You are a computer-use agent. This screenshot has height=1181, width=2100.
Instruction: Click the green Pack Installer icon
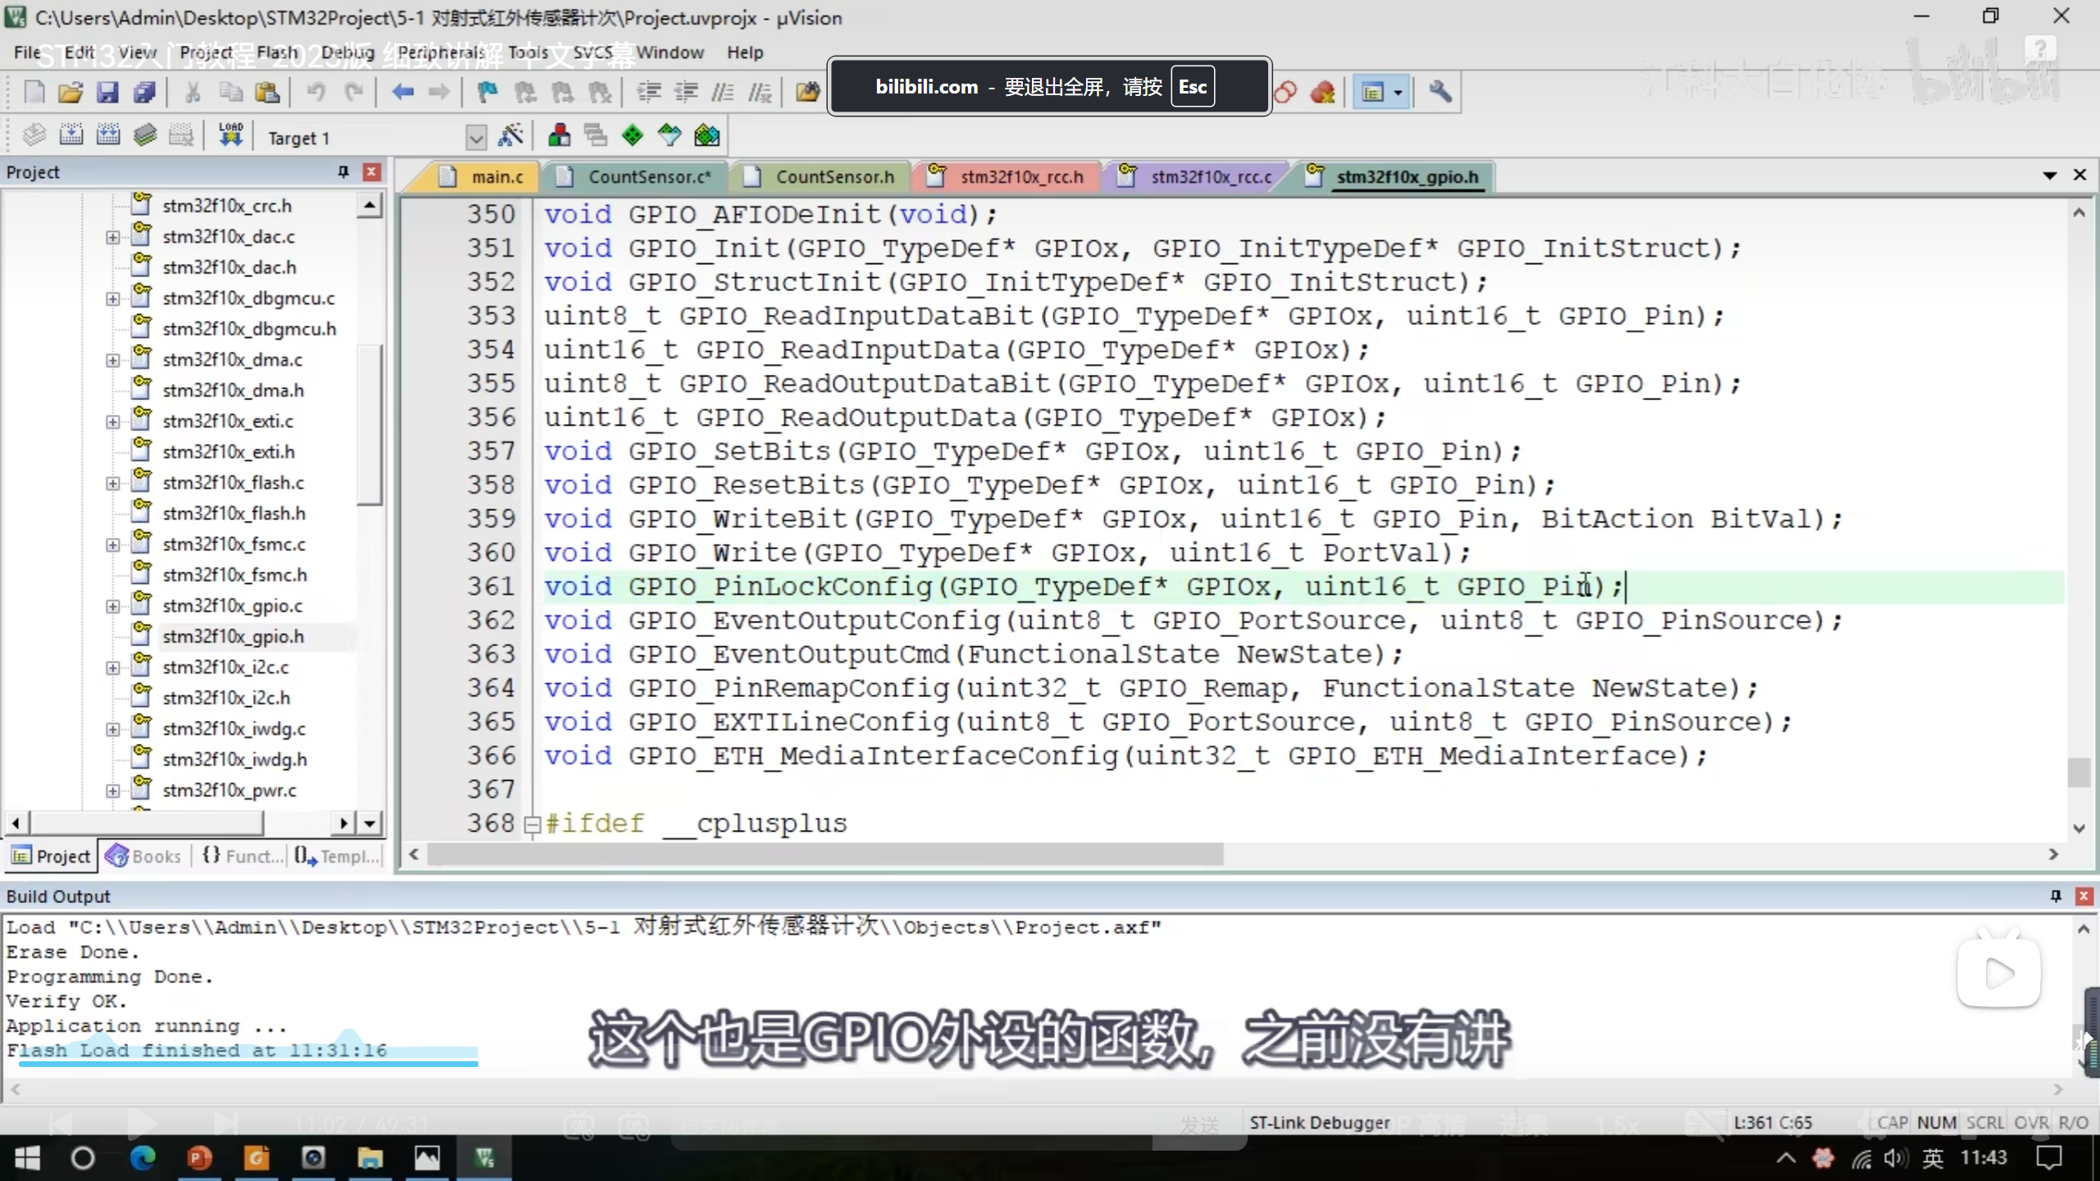point(706,135)
